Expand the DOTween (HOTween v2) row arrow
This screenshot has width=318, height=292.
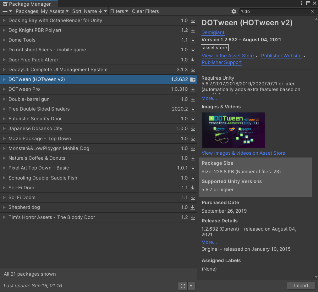(x=4, y=79)
